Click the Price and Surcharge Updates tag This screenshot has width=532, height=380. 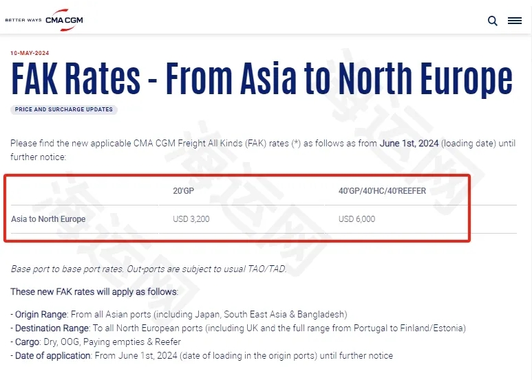[x=64, y=109]
